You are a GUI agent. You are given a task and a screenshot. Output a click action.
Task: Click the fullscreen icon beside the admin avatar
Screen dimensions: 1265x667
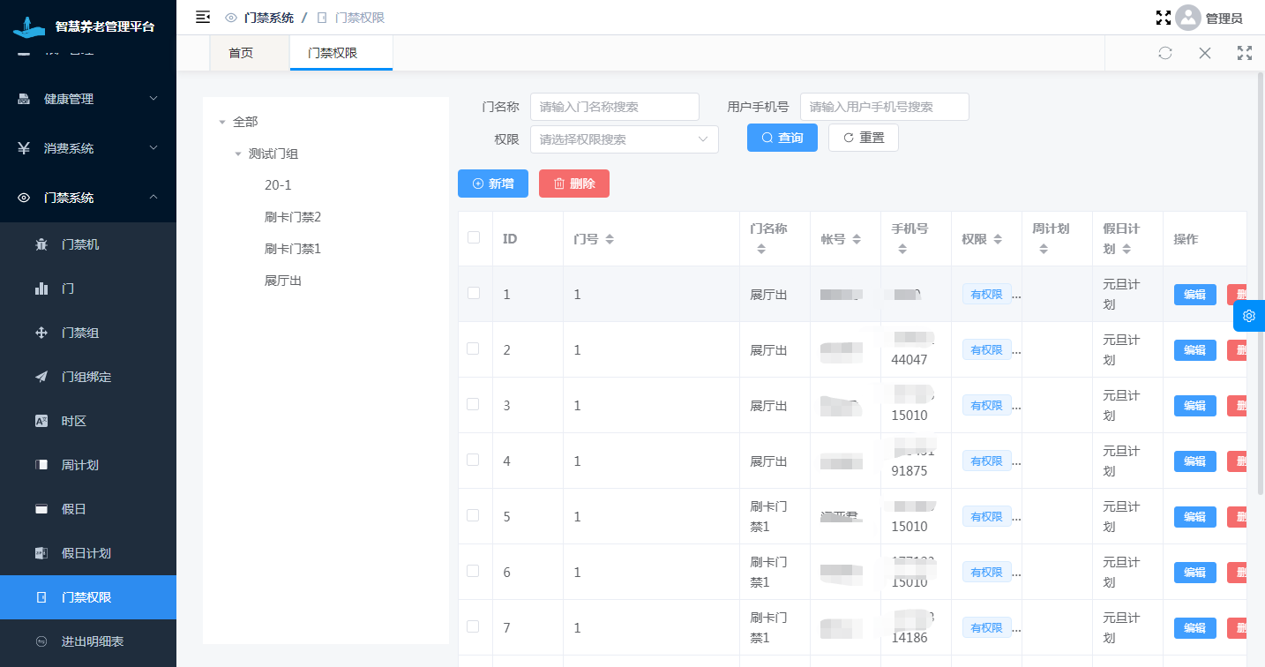point(1163,18)
